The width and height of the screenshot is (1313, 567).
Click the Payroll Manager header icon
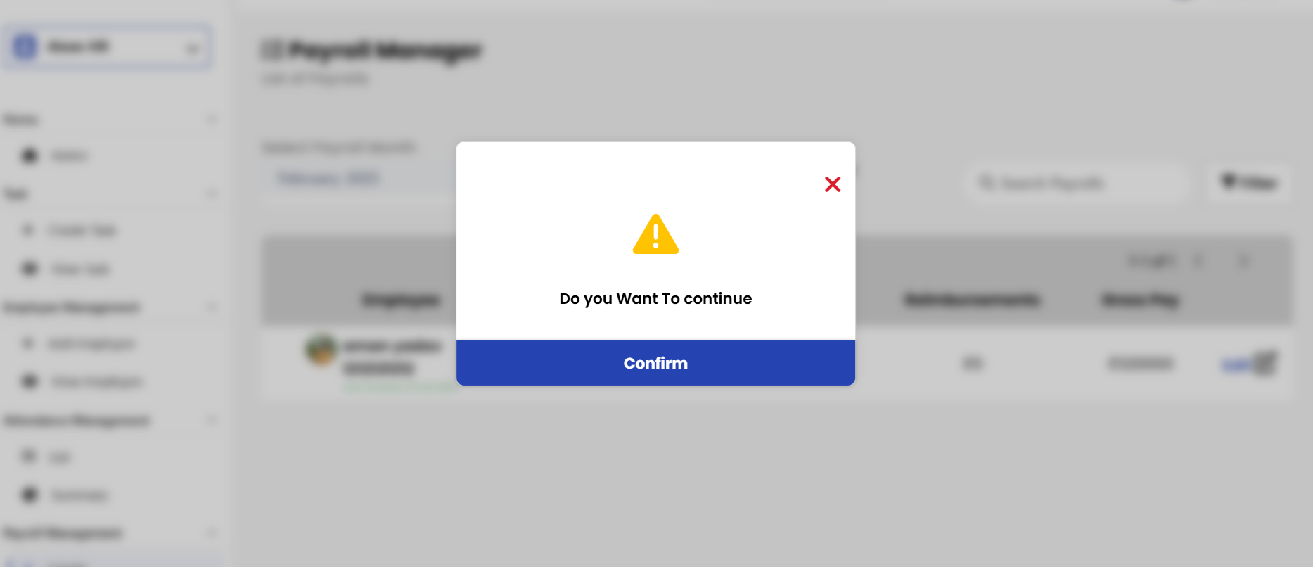click(x=272, y=50)
